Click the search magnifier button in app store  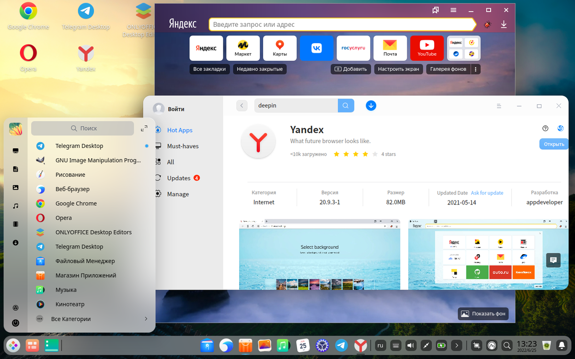[346, 106]
